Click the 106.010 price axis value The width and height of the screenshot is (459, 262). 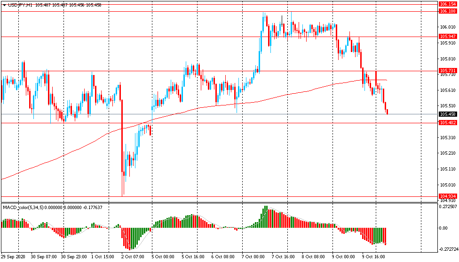(x=448, y=27)
